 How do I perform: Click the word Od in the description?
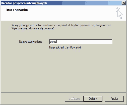pos(68,25)
